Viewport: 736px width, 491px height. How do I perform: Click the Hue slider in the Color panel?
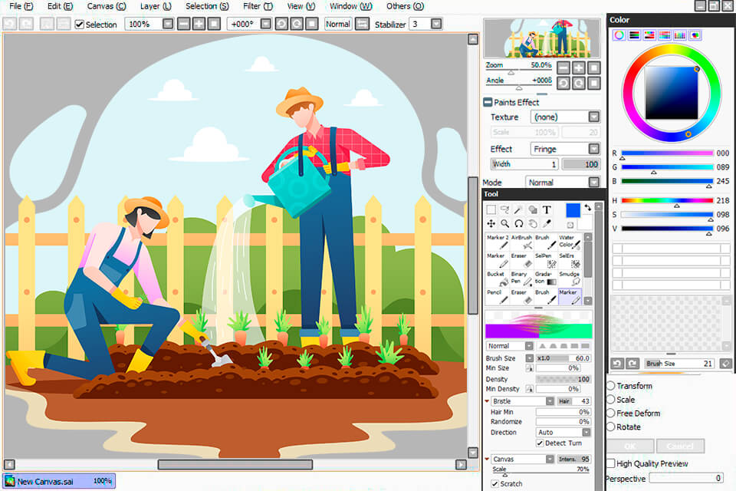[x=667, y=201]
